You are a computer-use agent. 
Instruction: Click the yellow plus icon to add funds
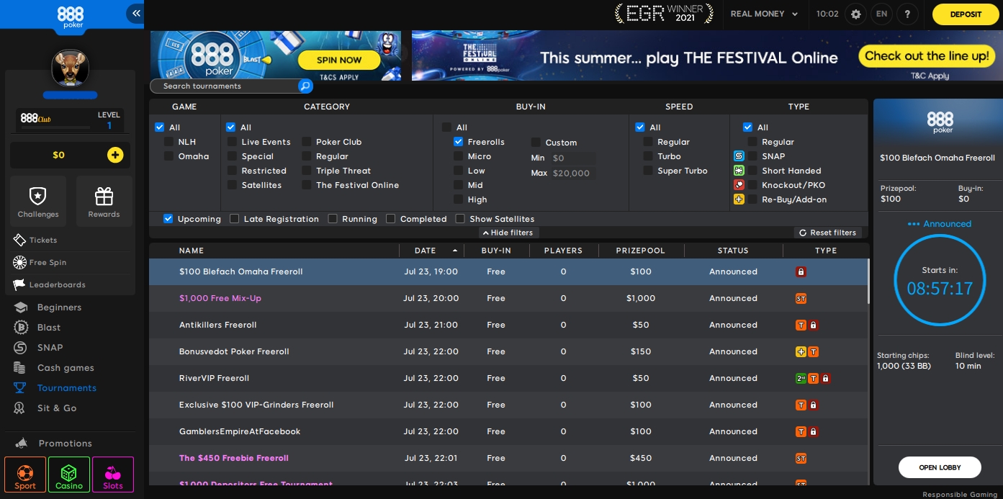click(115, 155)
